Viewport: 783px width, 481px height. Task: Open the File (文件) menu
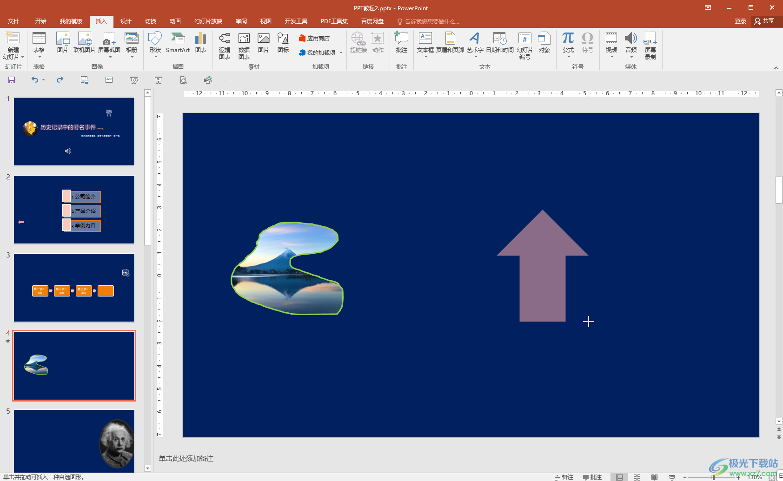pos(13,21)
